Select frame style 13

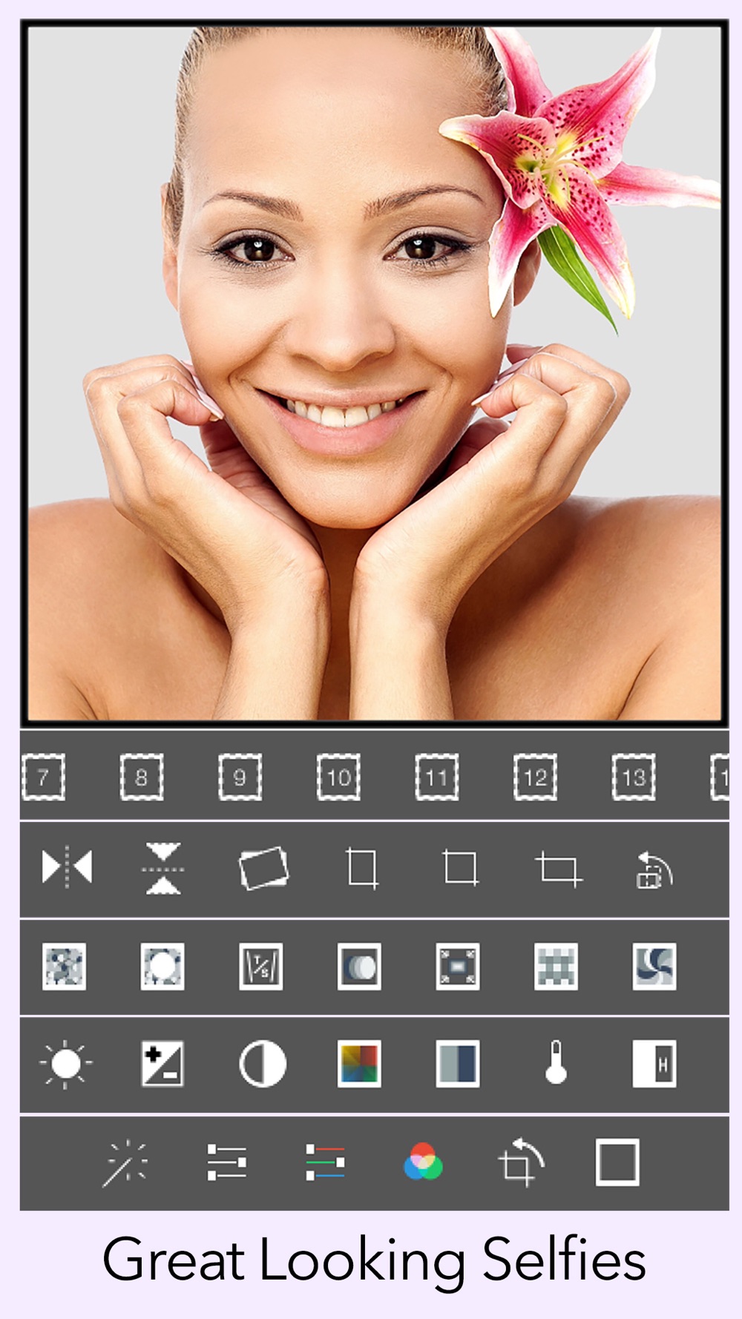(634, 777)
